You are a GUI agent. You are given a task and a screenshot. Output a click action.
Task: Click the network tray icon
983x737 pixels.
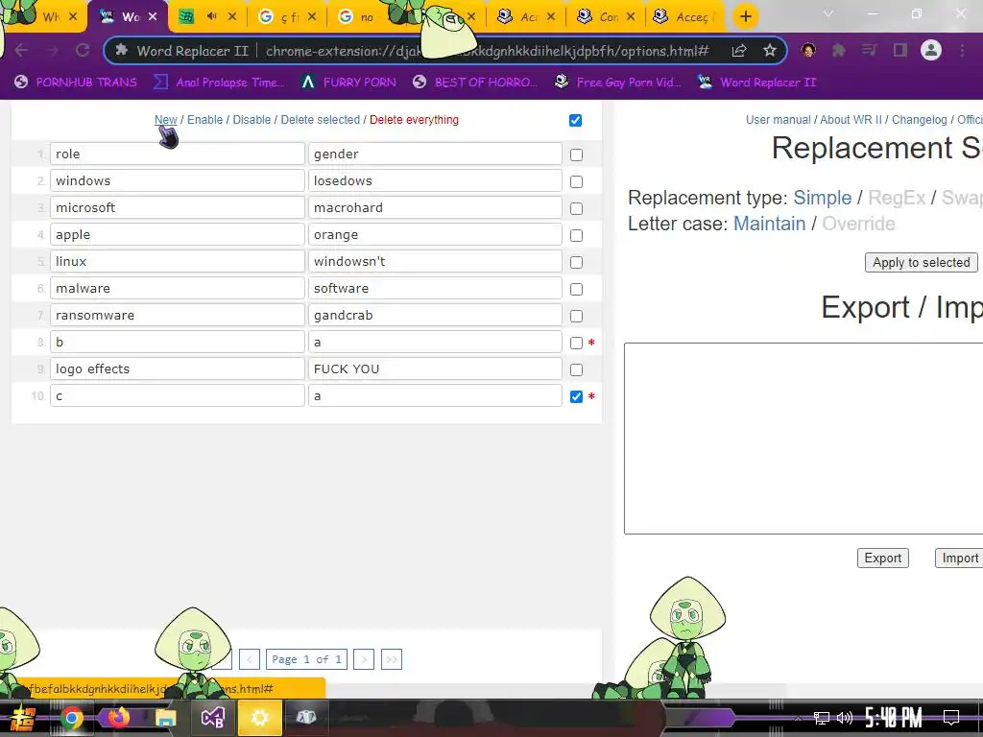pyautogui.click(x=822, y=718)
